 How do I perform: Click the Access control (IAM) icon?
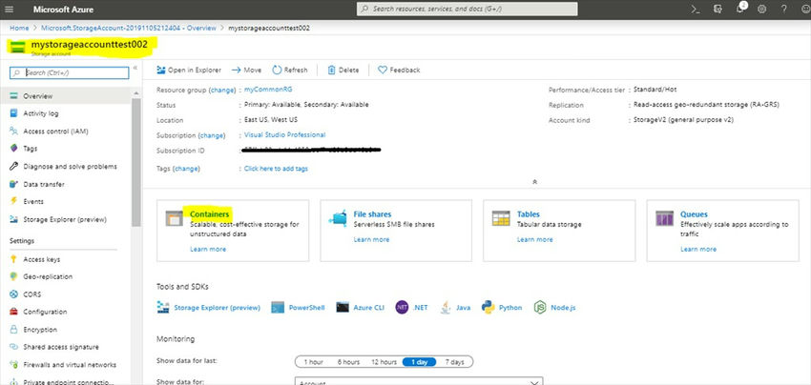pyautogui.click(x=14, y=132)
